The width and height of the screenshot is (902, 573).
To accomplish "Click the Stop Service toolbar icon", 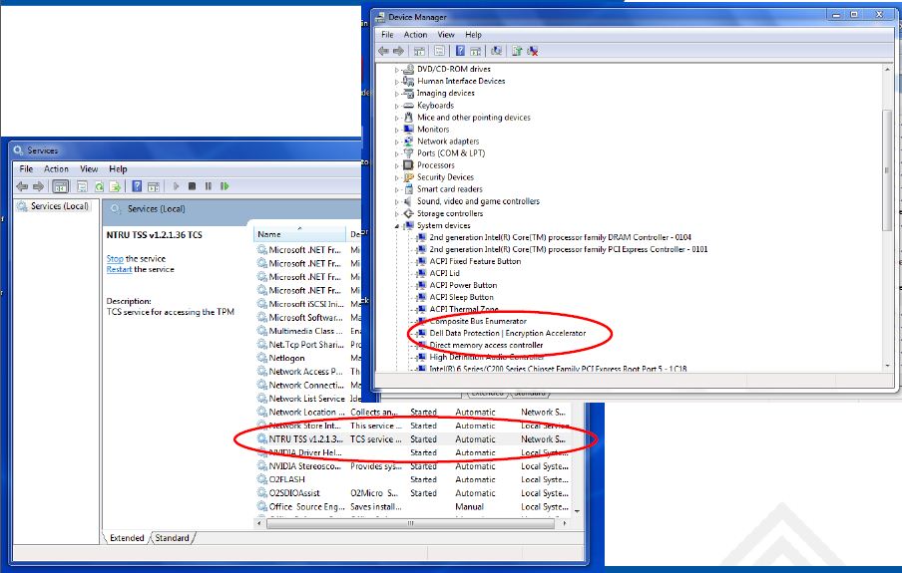I will tap(192, 186).
